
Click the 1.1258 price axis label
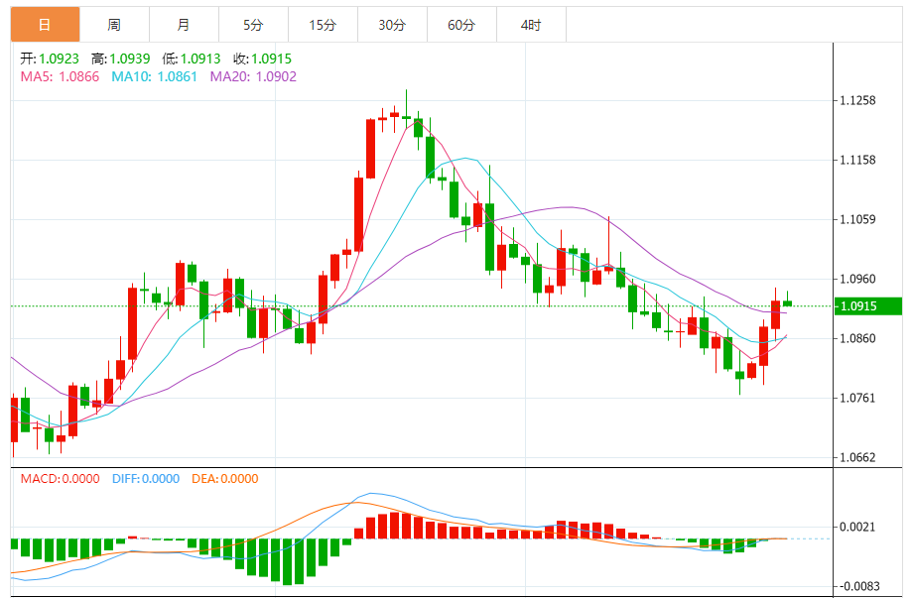click(x=857, y=100)
